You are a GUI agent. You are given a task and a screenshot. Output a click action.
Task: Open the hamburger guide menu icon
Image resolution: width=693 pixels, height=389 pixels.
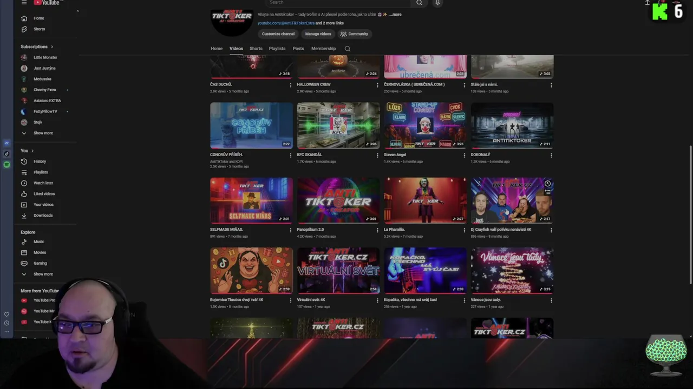coord(24,3)
